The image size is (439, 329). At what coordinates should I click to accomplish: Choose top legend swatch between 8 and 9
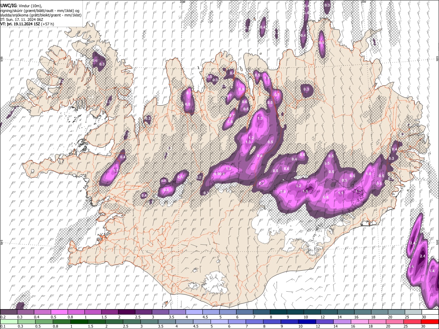pyautogui.click(x=278, y=312)
